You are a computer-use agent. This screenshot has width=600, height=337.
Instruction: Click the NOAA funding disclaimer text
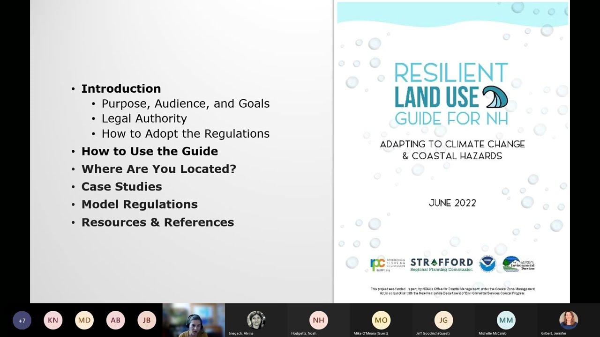point(452,291)
